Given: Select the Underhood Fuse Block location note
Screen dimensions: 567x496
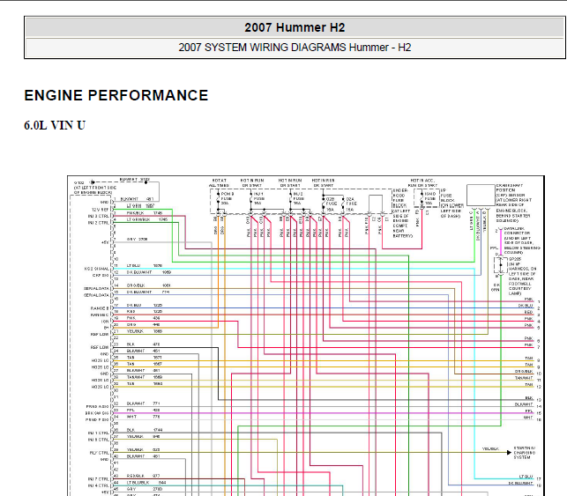Looking at the screenshot, I should click(402, 213).
